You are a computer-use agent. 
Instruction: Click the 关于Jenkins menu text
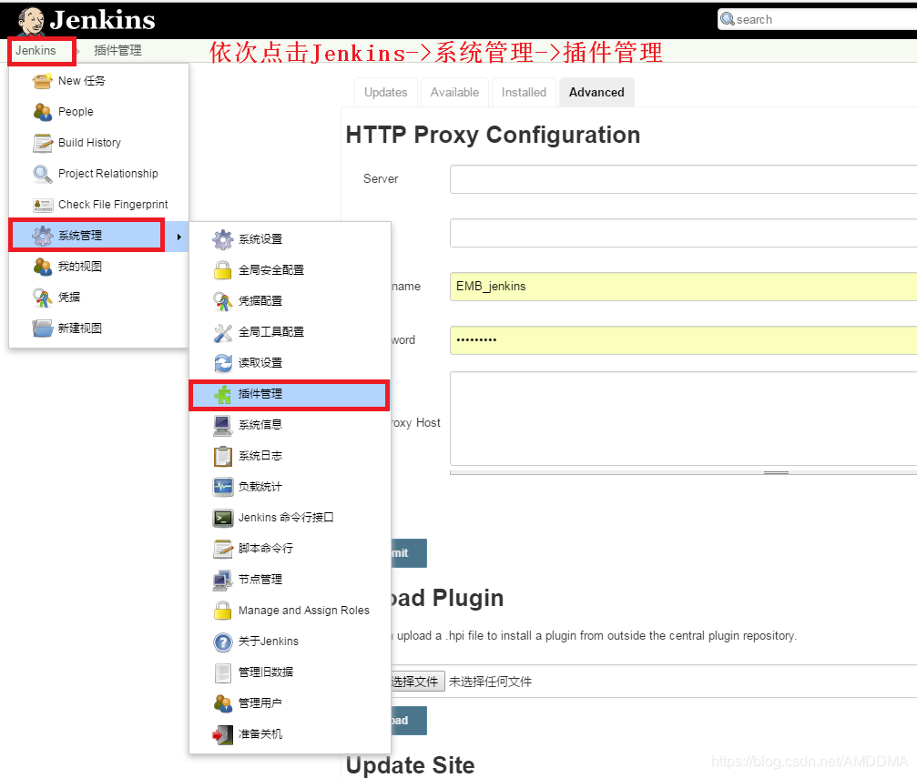(x=268, y=642)
